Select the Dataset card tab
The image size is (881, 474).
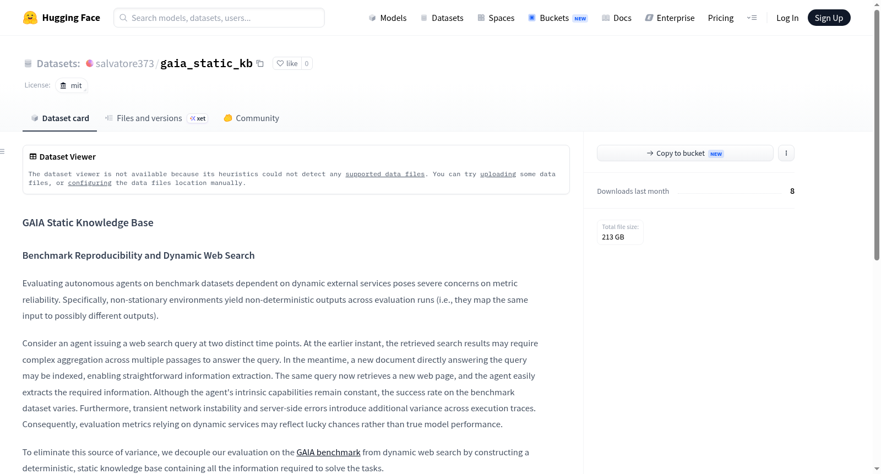point(59,118)
